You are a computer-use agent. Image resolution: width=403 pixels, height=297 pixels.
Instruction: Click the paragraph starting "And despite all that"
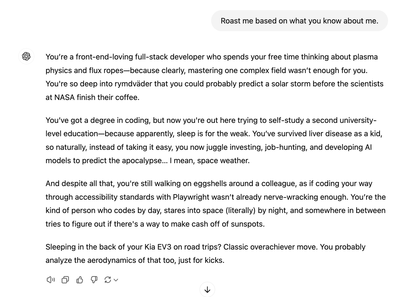(214, 204)
